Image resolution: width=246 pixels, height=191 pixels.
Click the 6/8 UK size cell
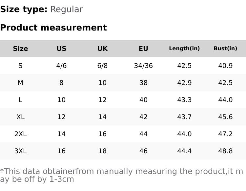pyautogui.click(x=102, y=66)
